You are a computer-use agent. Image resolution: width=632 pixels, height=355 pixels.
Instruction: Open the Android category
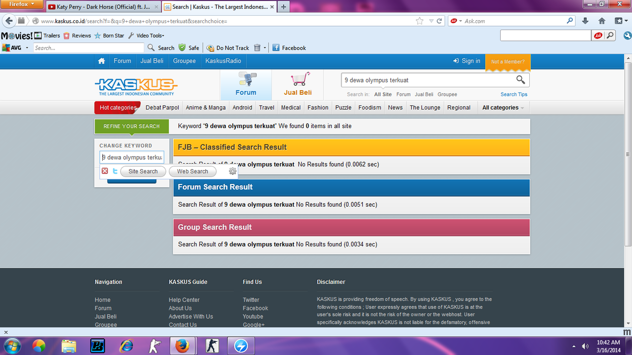tap(242, 107)
